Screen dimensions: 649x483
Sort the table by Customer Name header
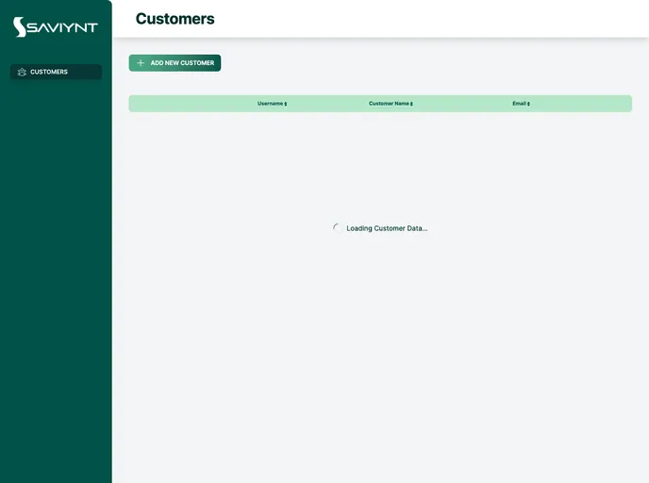389,104
